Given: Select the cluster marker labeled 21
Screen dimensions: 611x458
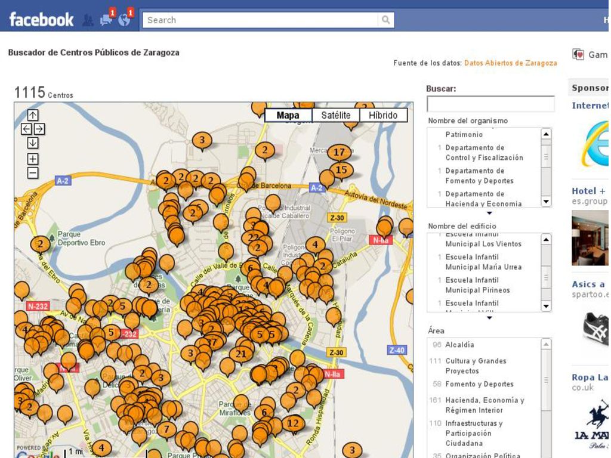Looking at the screenshot, I should coord(240,355).
